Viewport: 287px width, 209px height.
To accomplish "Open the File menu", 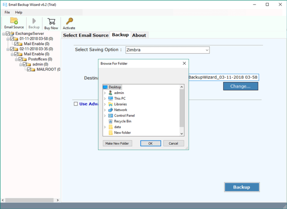I will [7, 12].
